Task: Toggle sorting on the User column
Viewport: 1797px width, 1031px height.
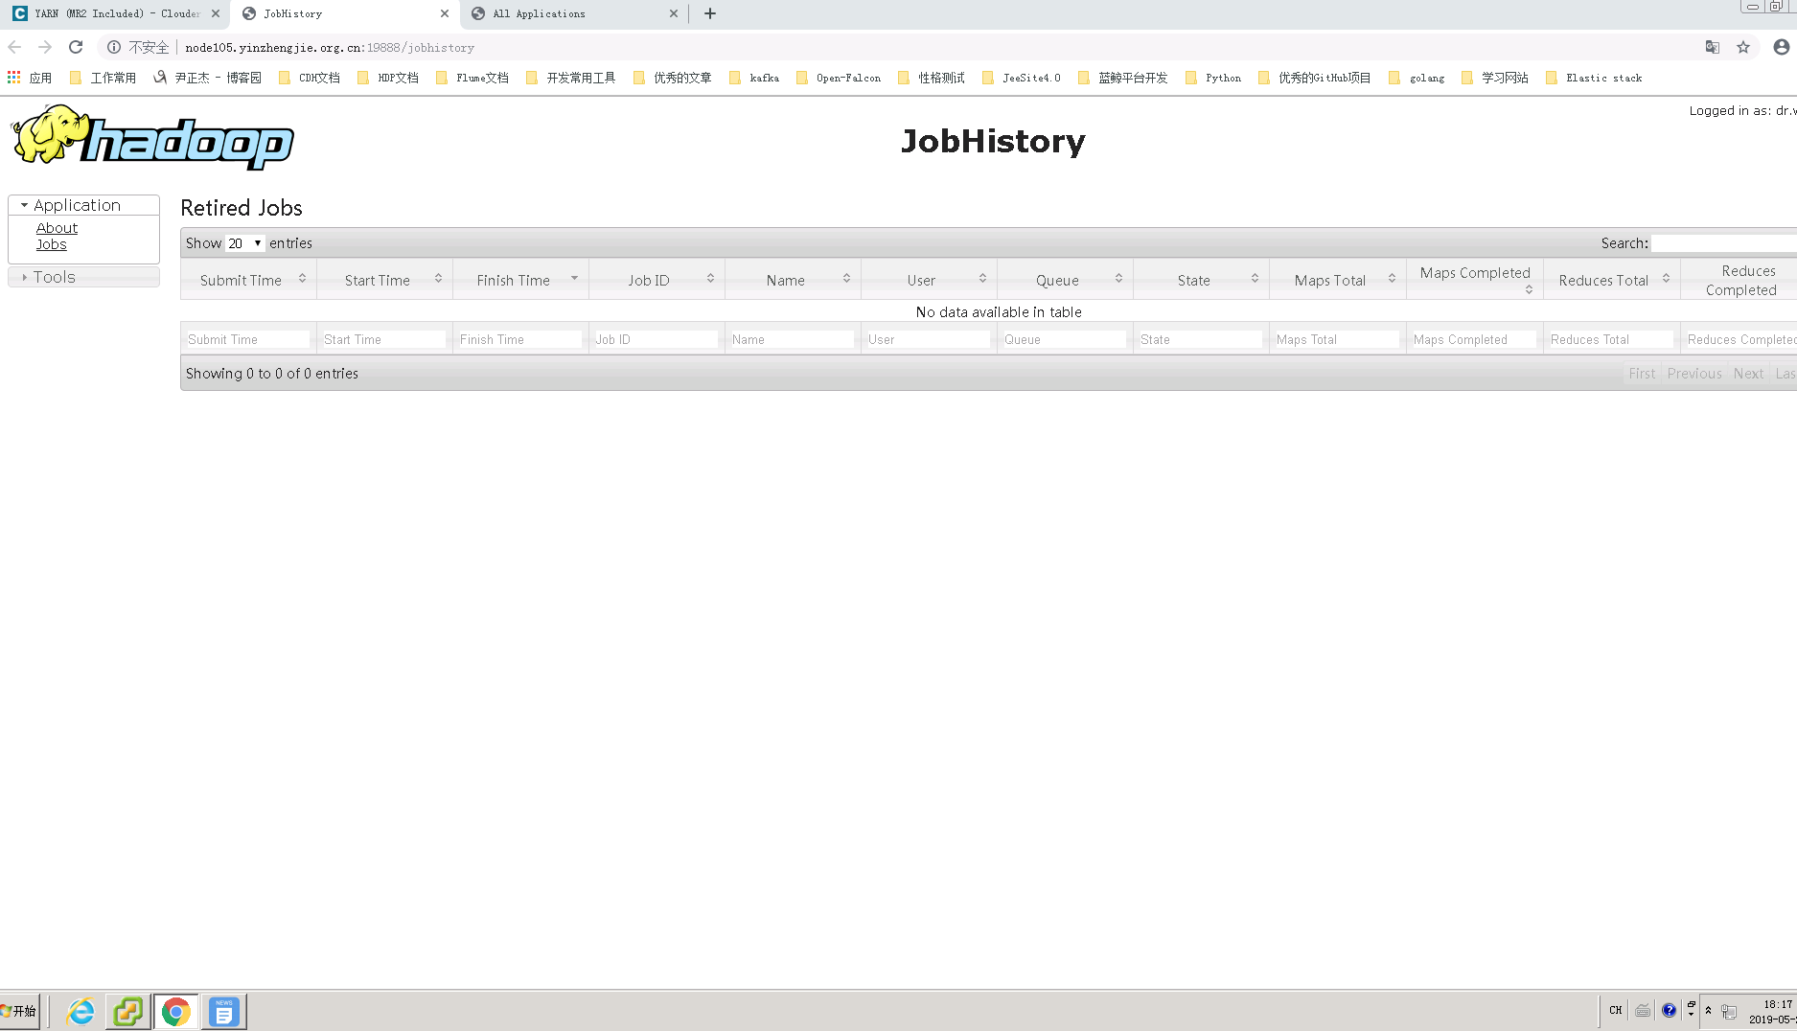Action: (922, 280)
